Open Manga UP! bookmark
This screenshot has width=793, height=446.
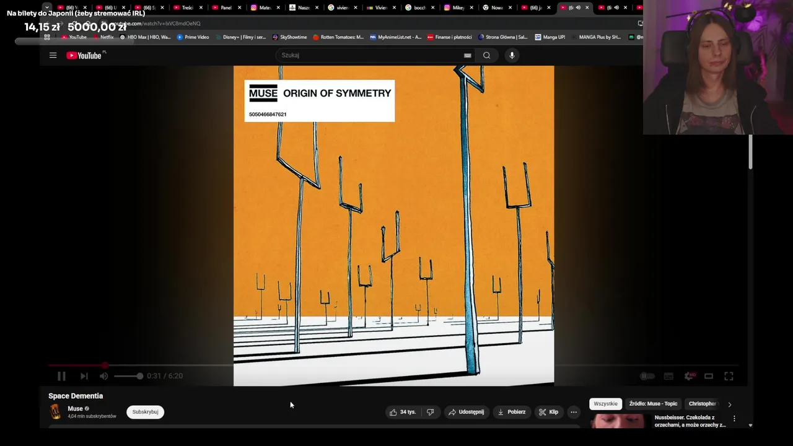(x=550, y=37)
